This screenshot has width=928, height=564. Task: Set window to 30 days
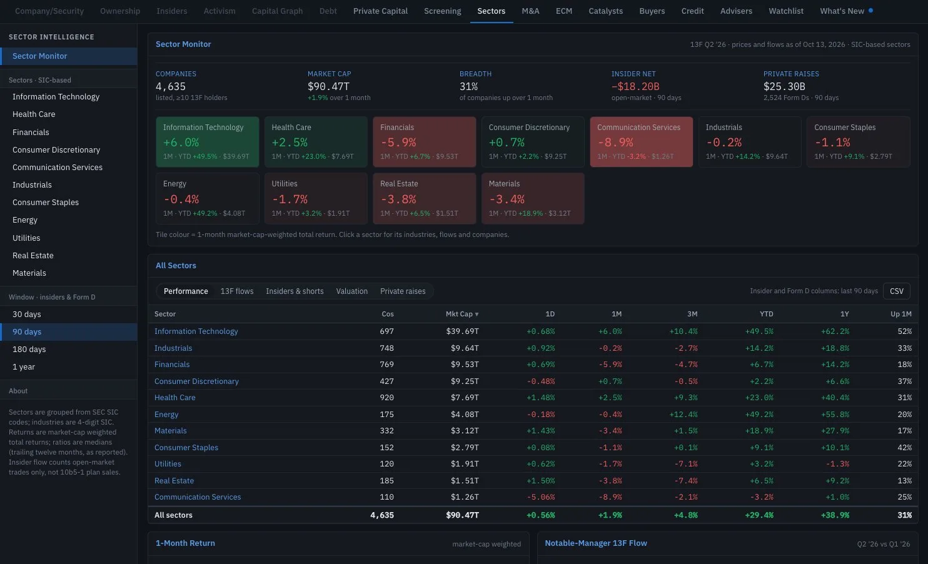[69, 314]
